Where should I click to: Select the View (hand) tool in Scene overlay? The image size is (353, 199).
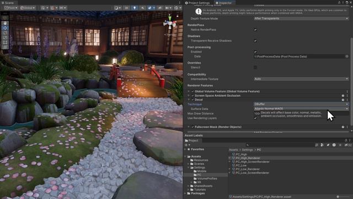pyautogui.click(x=5, y=23)
